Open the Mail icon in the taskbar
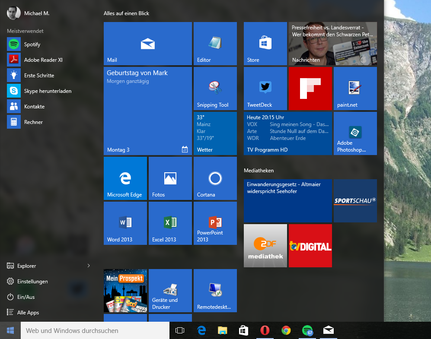 [x=328, y=330]
